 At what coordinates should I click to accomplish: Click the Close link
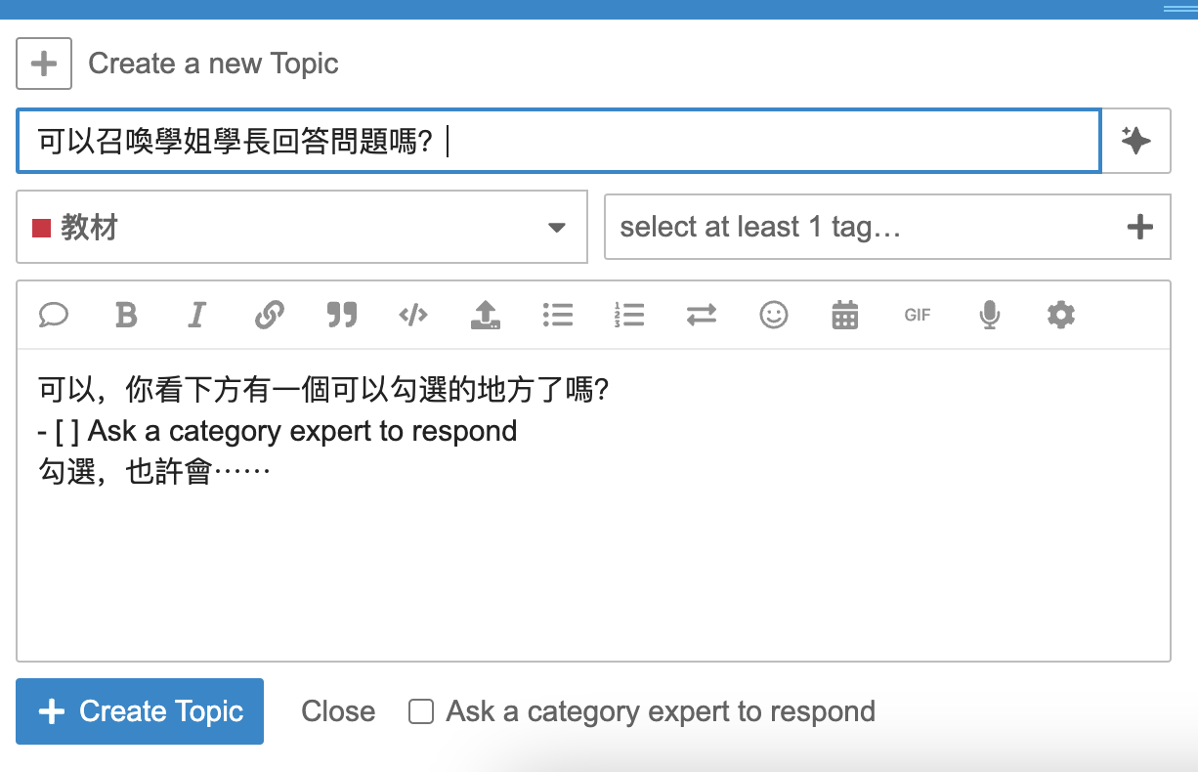(338, 711)
